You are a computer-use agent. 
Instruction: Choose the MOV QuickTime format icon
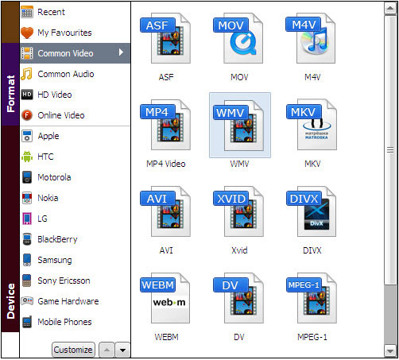238,38
